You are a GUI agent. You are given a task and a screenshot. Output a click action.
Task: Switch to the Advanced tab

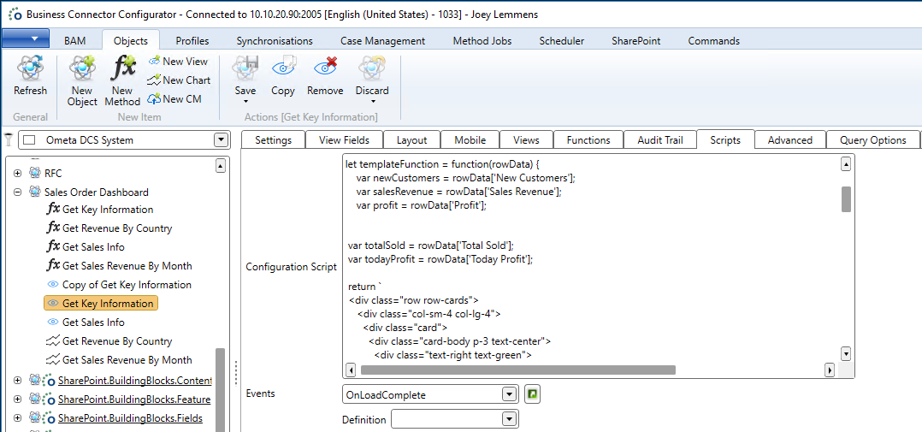789,140
